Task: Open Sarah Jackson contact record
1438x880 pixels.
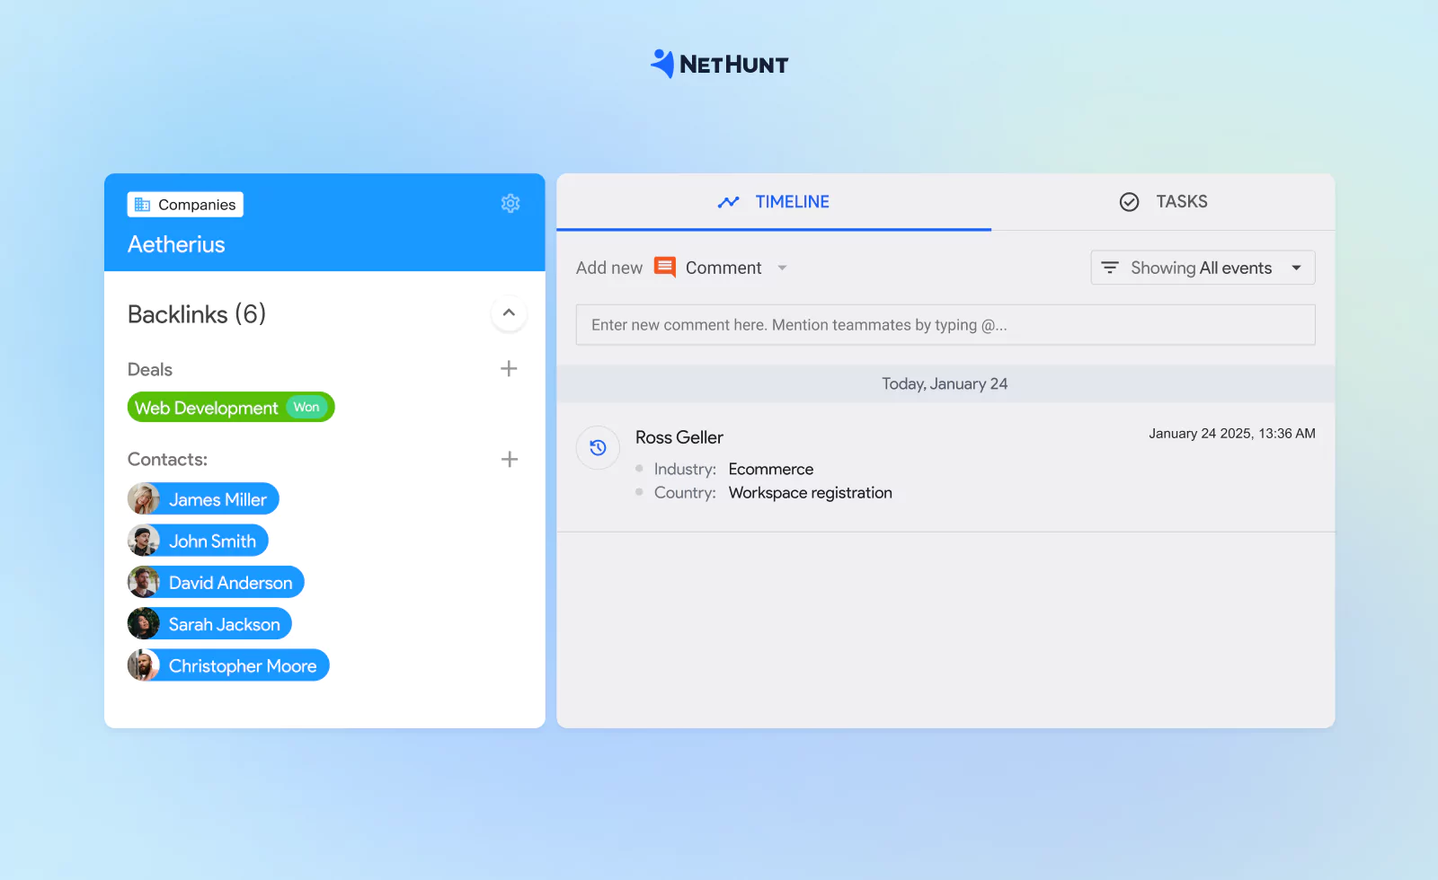Action: tap(224, 624)
